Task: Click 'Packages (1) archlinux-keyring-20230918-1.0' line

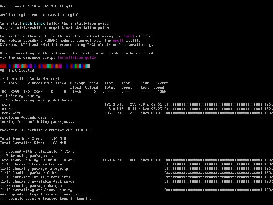Action: point(46,130)
